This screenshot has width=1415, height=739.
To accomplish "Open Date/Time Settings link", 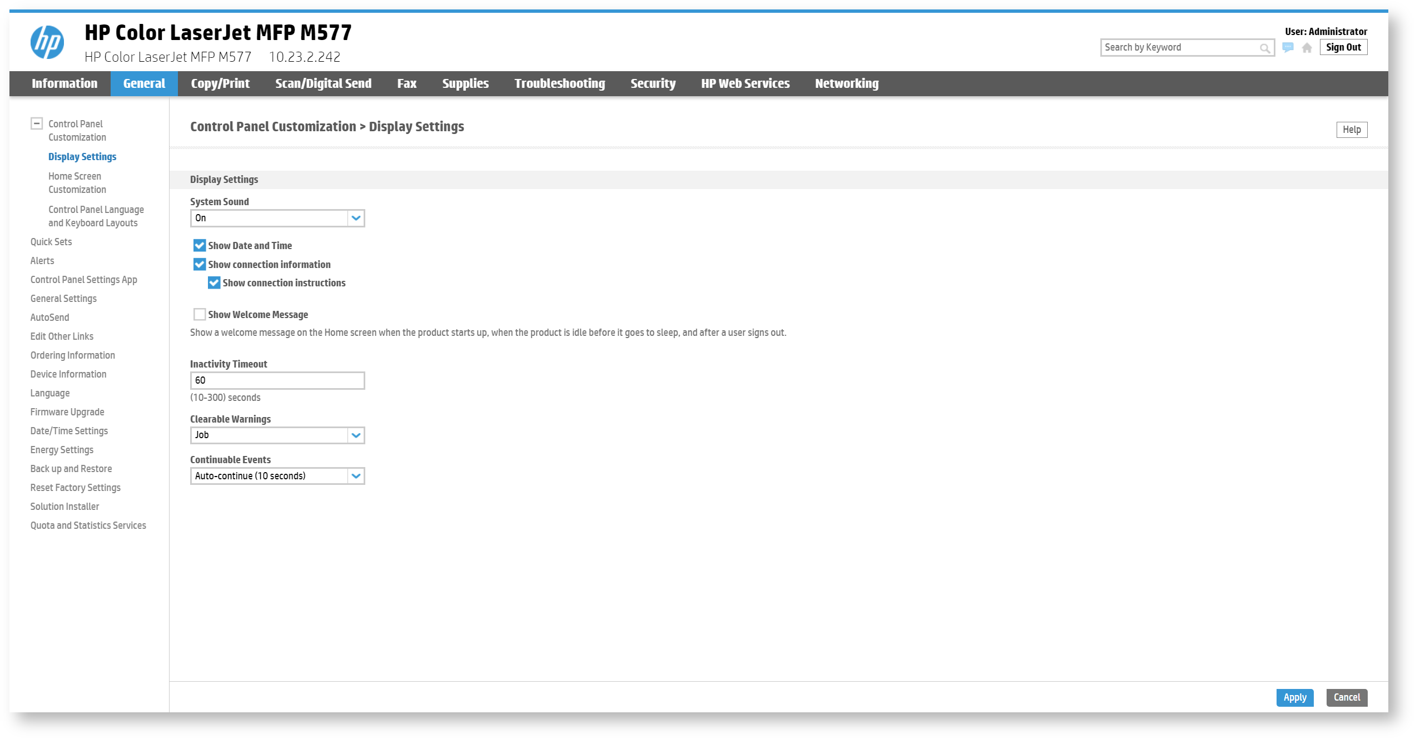I will [x=69, y=431].
